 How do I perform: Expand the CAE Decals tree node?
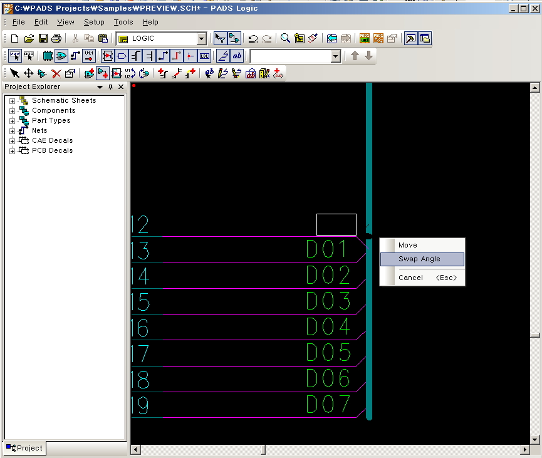coord(12,141)
